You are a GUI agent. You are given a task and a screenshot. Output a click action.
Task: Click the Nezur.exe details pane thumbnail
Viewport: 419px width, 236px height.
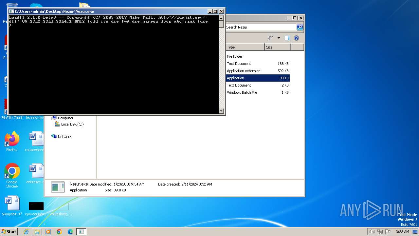pyautogui.click(x=58, y=187)
